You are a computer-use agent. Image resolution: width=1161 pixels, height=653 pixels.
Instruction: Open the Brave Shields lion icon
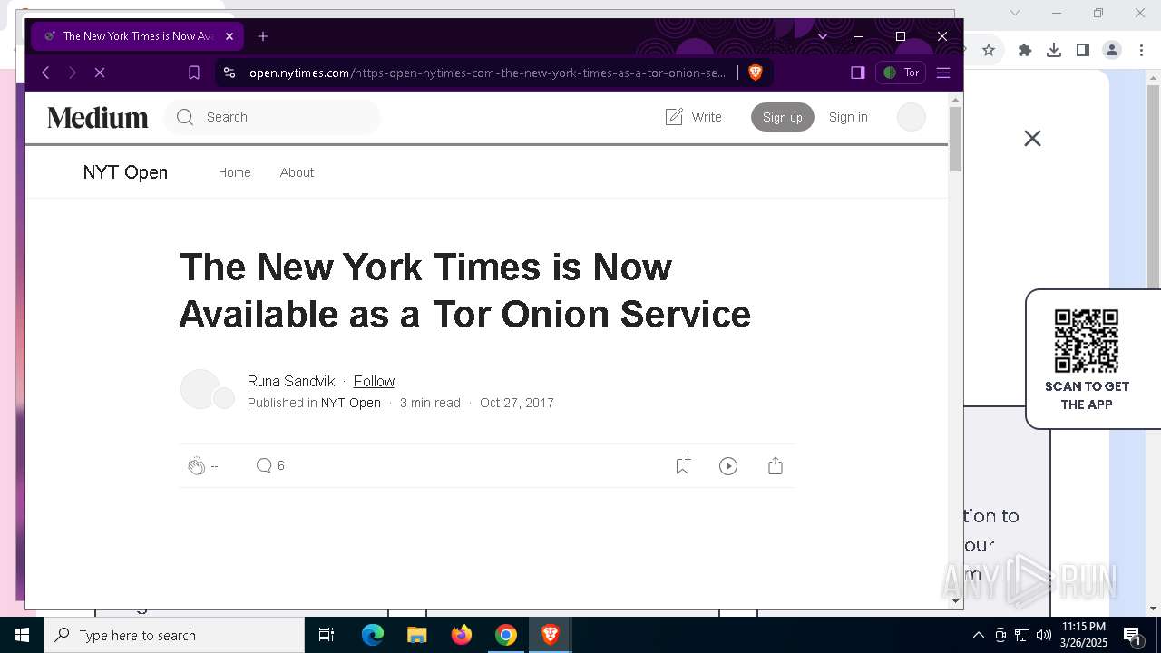(755, 73)
